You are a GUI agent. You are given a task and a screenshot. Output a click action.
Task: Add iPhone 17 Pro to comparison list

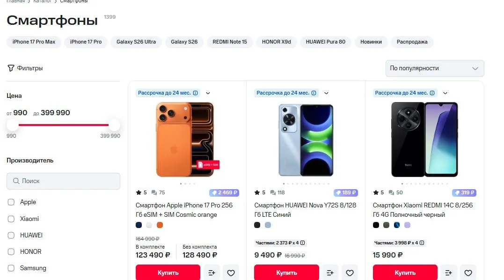pos(212,273)
